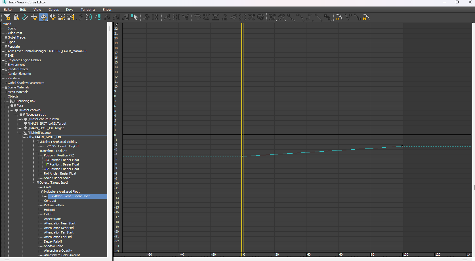Select Z Position : Bezier Float track
Image resolution: width=475 pixels, height=261 pixels.
tap(63, 169)
